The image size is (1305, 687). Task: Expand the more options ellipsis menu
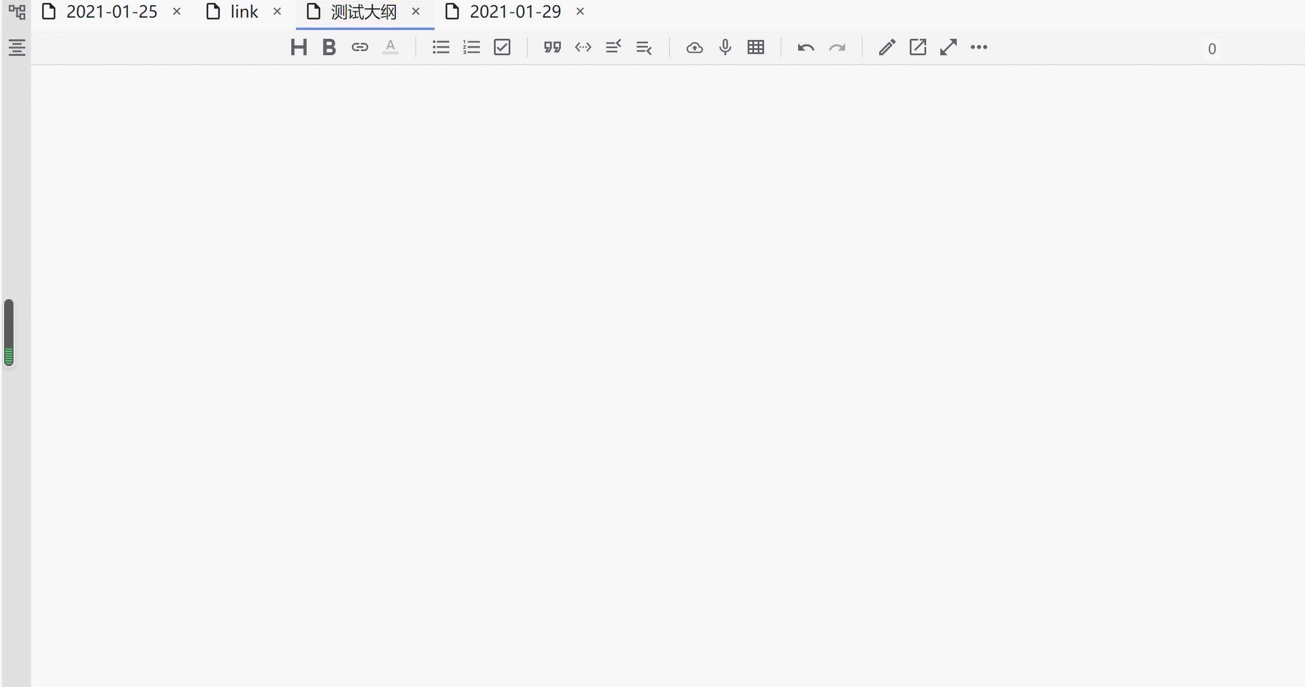click(978, 48)
